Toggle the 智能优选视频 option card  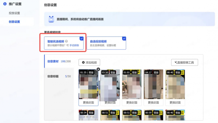[64, 43]
